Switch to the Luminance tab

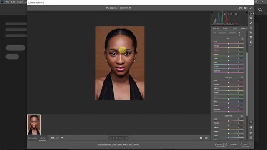click(232, 33)
